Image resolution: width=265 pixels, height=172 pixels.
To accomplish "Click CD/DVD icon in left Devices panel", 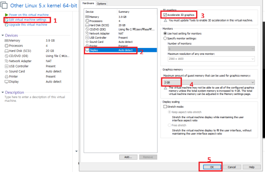I will [x=6, y=56].
